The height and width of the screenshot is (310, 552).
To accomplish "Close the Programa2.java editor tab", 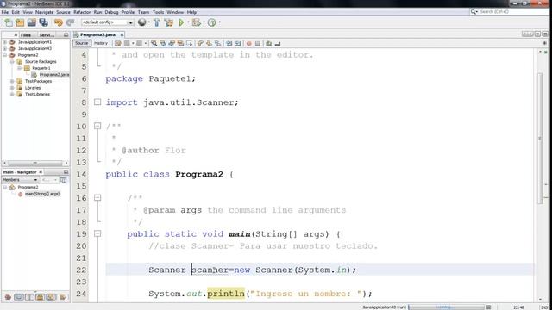I will pyautogui.click(x=122, y=34).
